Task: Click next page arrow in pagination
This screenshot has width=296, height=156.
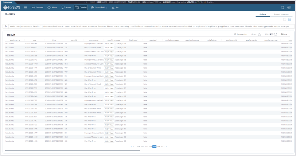Action: click(166, 146)
